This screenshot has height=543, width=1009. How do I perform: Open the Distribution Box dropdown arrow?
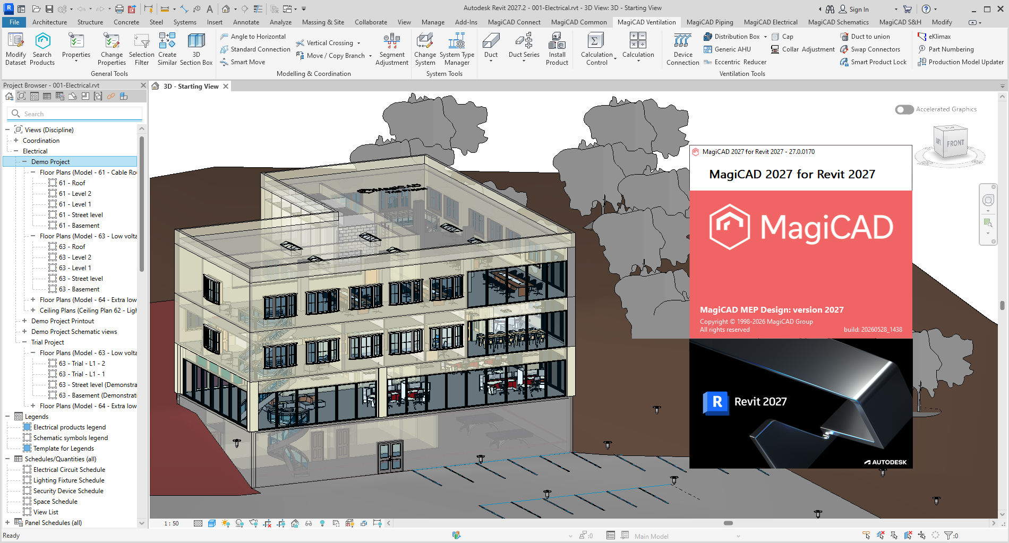pyautogui.click(x=765, y=37)
